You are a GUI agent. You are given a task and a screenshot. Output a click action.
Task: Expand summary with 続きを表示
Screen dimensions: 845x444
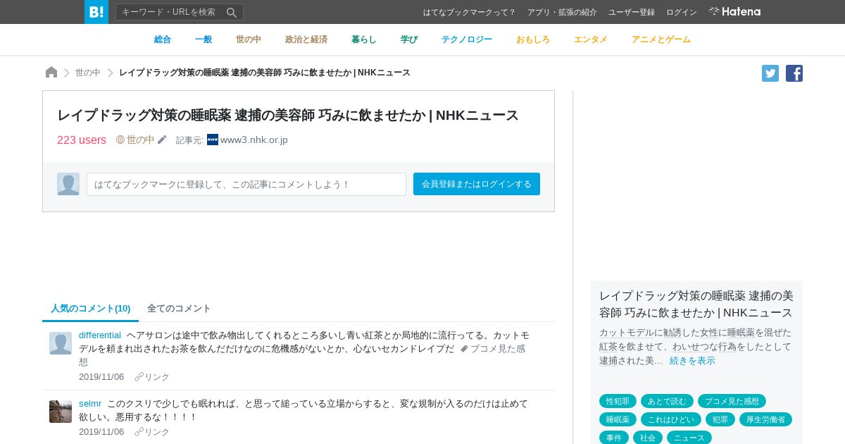coord(692,361)
